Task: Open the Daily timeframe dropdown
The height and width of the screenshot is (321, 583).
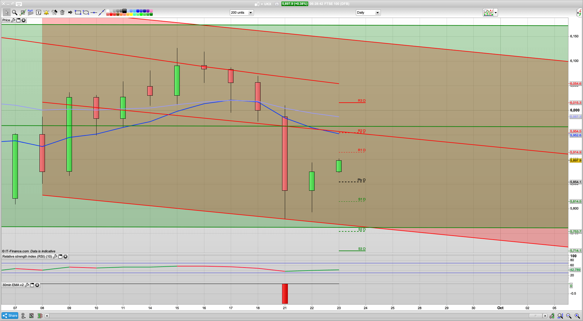Action: (x=377, y=12)
